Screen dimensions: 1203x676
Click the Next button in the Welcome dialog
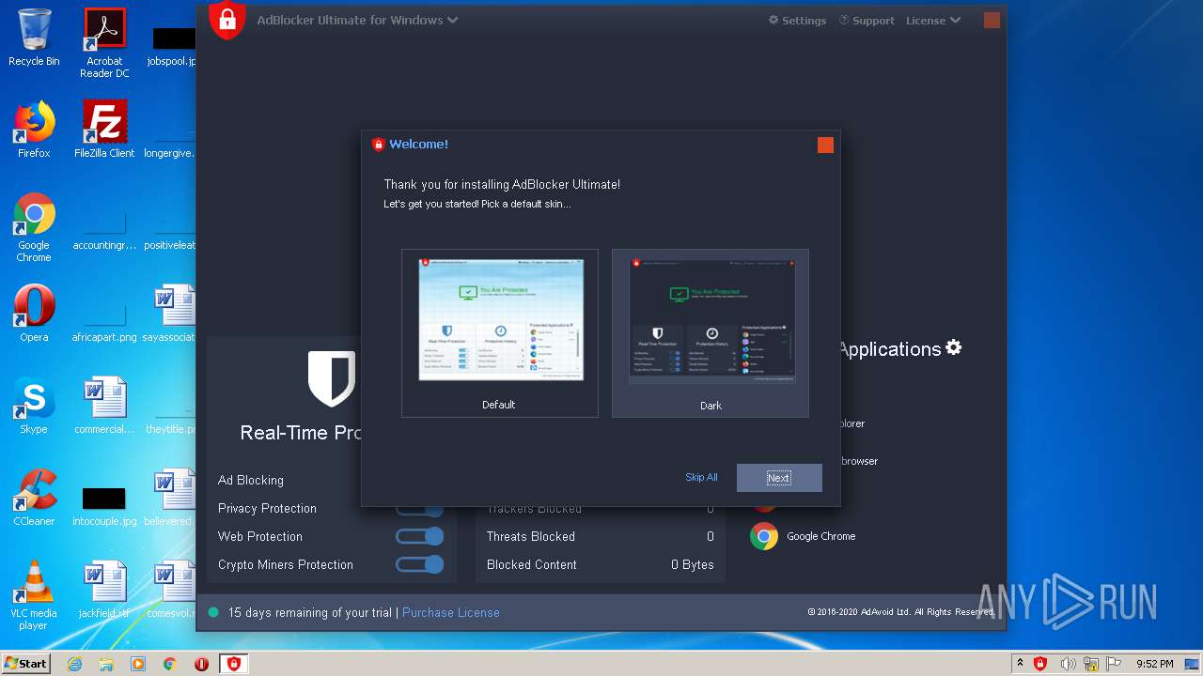[x=779, y=477]
